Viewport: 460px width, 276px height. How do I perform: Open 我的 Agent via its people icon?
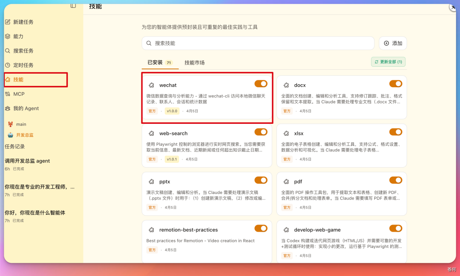[9, 108]
